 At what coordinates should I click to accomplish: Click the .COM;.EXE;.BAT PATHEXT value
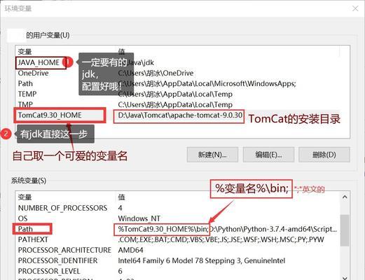pyautogui.click(x=221, y=239)
